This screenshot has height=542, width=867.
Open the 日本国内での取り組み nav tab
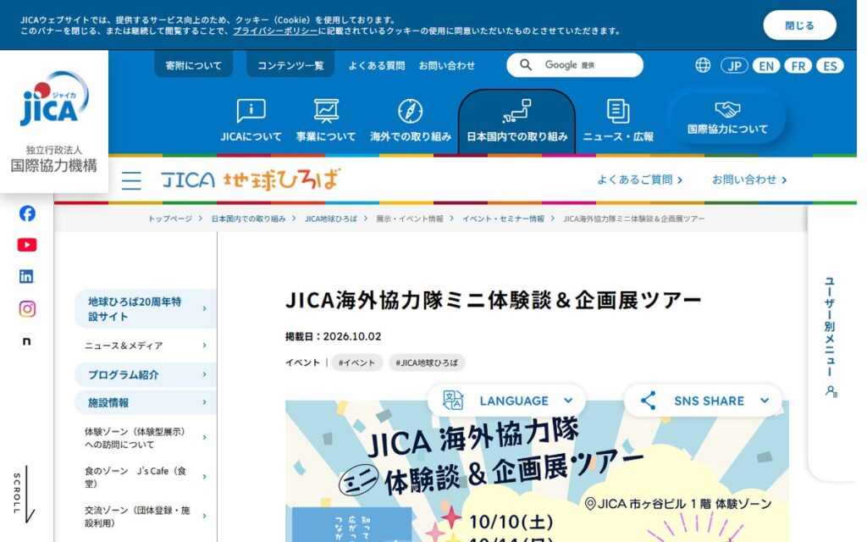(517, 122)
